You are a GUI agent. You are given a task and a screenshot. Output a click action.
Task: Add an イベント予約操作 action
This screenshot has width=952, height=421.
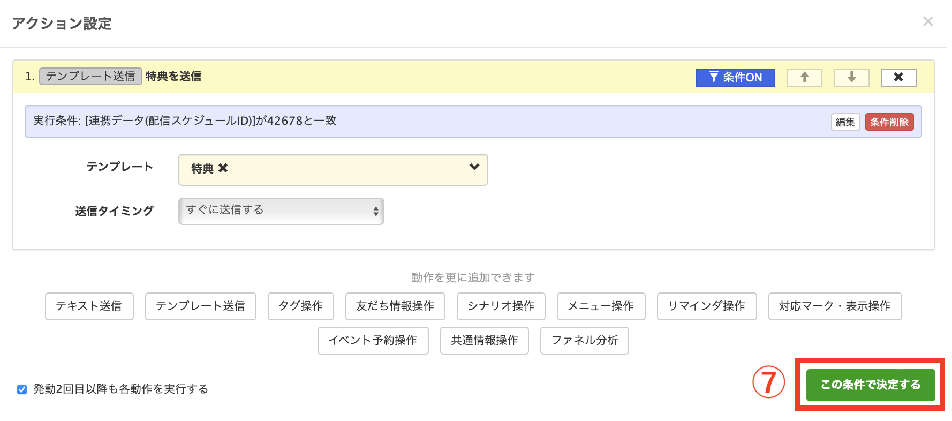pyautogui.click(x=373, y=341)
